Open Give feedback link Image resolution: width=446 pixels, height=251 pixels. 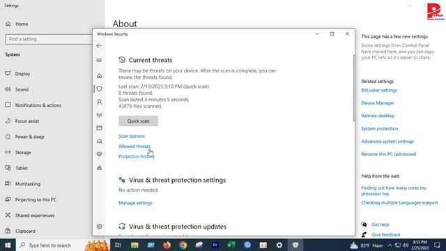click(x=385, y=235)
